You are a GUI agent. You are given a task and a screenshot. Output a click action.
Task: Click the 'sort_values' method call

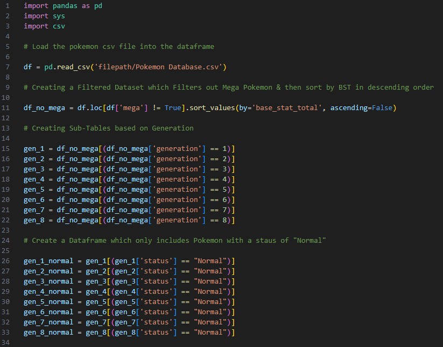212,108
